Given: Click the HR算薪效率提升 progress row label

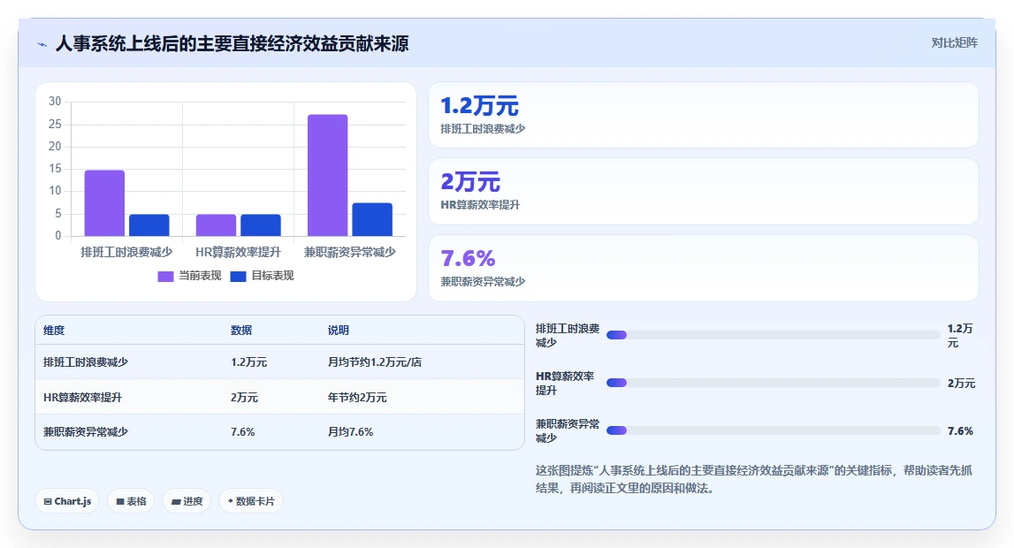Looking at the screenshot, I should 565,384.
